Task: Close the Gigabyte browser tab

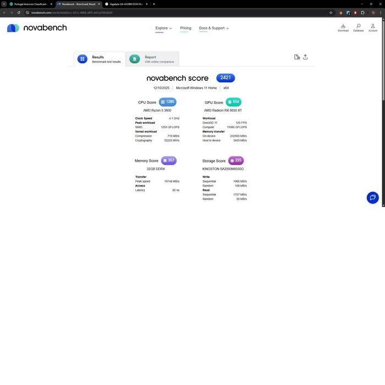Action: coord(147,4)
